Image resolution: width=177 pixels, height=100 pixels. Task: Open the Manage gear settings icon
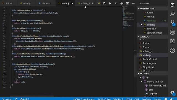click(x=173, y=93)
